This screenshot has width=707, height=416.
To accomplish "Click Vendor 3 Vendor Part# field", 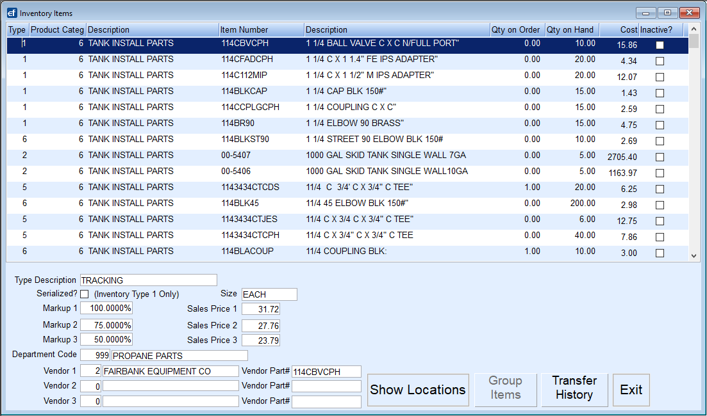I will pos(326,401).
